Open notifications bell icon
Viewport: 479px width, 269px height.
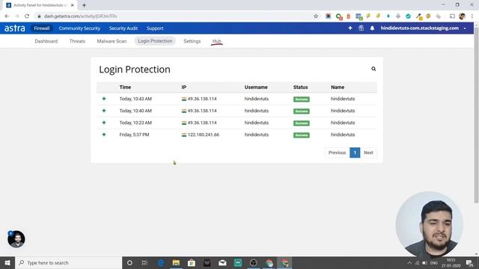pyautogui.click(x=372, y=28)
